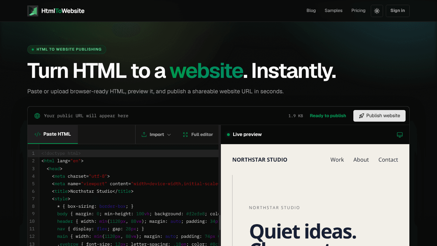Screen dimensions: 437x246
Task: Click the rocket icon on Publish button
Action: [362, 116]
